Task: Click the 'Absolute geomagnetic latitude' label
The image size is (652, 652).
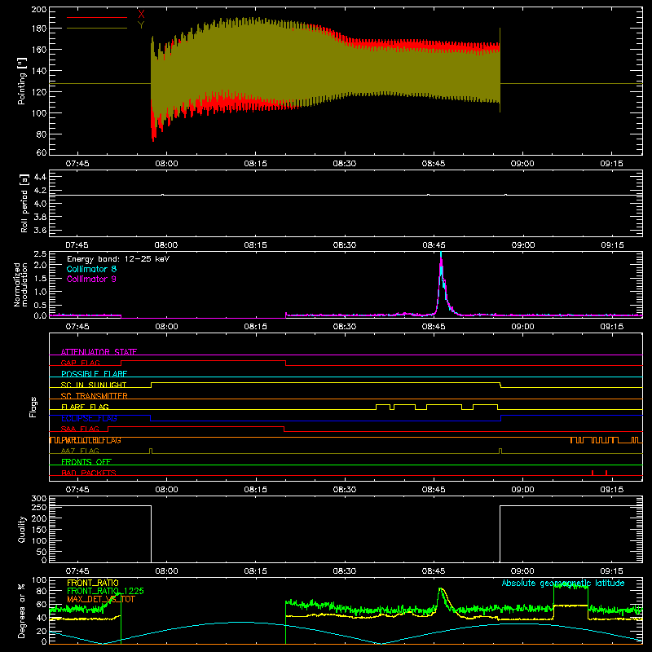Action: pos(563,583)
